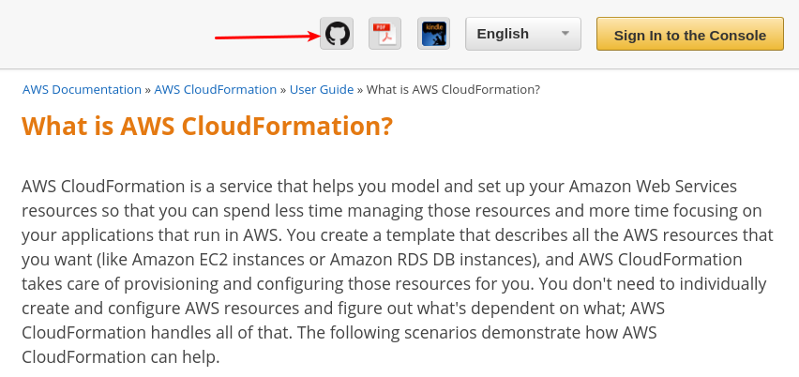The width and height of the screenshot is (799, 377).
Task: Click the arrow inside the language selector
Action: tap(565, 34)
